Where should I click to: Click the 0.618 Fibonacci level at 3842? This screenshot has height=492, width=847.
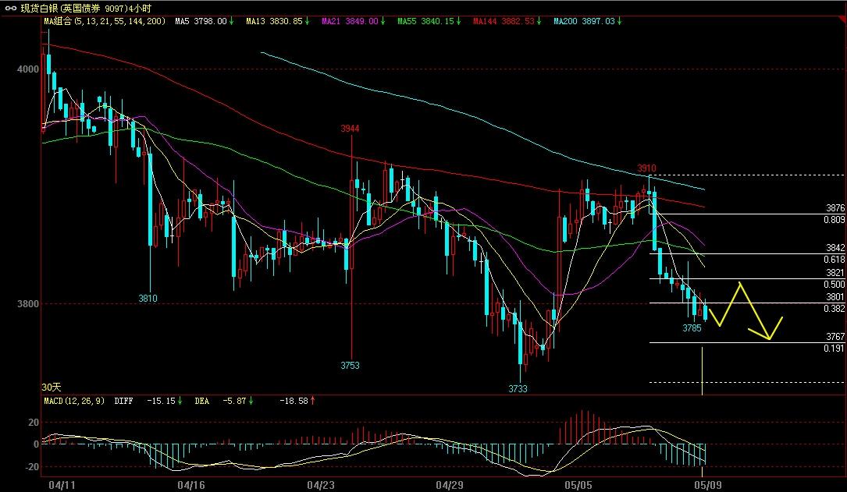(x=835, y=259)
